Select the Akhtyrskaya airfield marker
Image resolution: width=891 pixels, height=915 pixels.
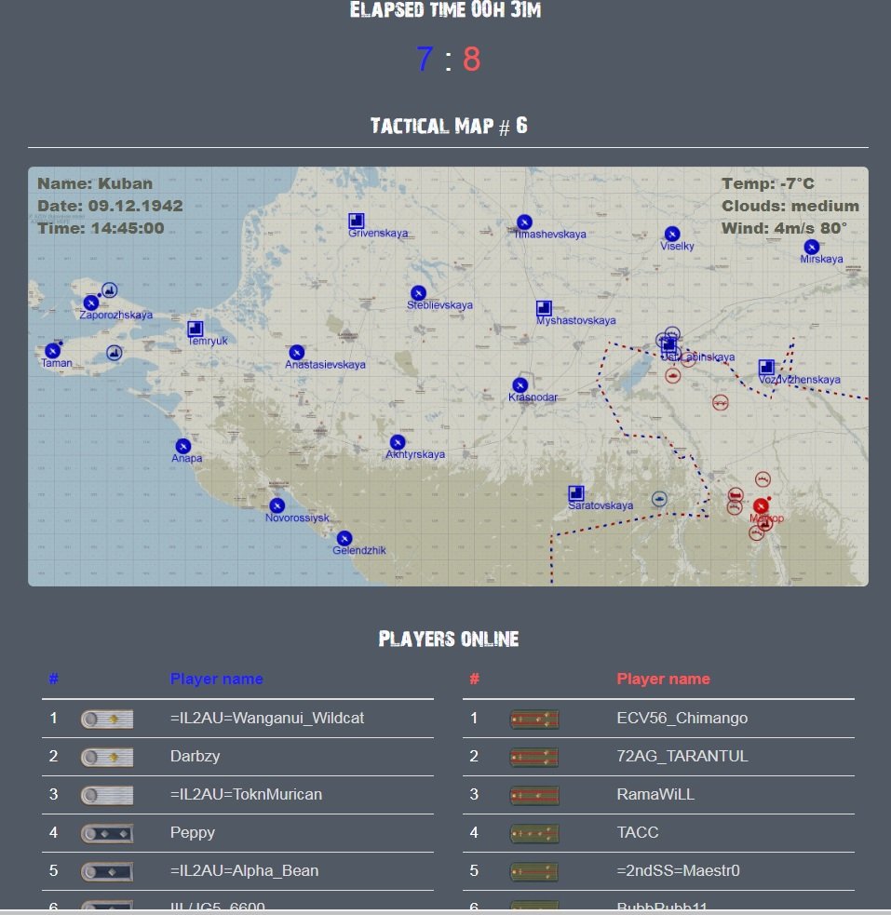[x=398, y=442]
